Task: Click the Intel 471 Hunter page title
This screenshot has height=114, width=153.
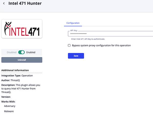Action: [25, 4]
